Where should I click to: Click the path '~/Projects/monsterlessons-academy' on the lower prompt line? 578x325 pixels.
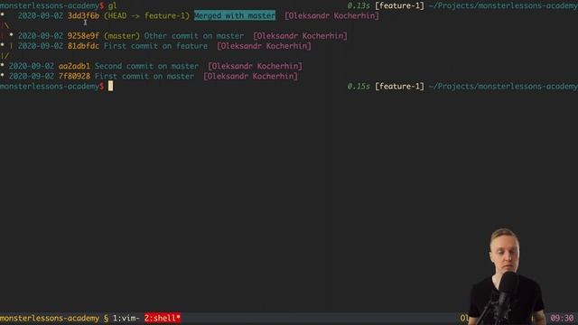[504, 87]
